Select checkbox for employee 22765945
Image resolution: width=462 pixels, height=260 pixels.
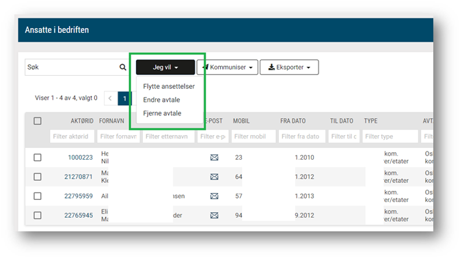(x=38, y=215)
